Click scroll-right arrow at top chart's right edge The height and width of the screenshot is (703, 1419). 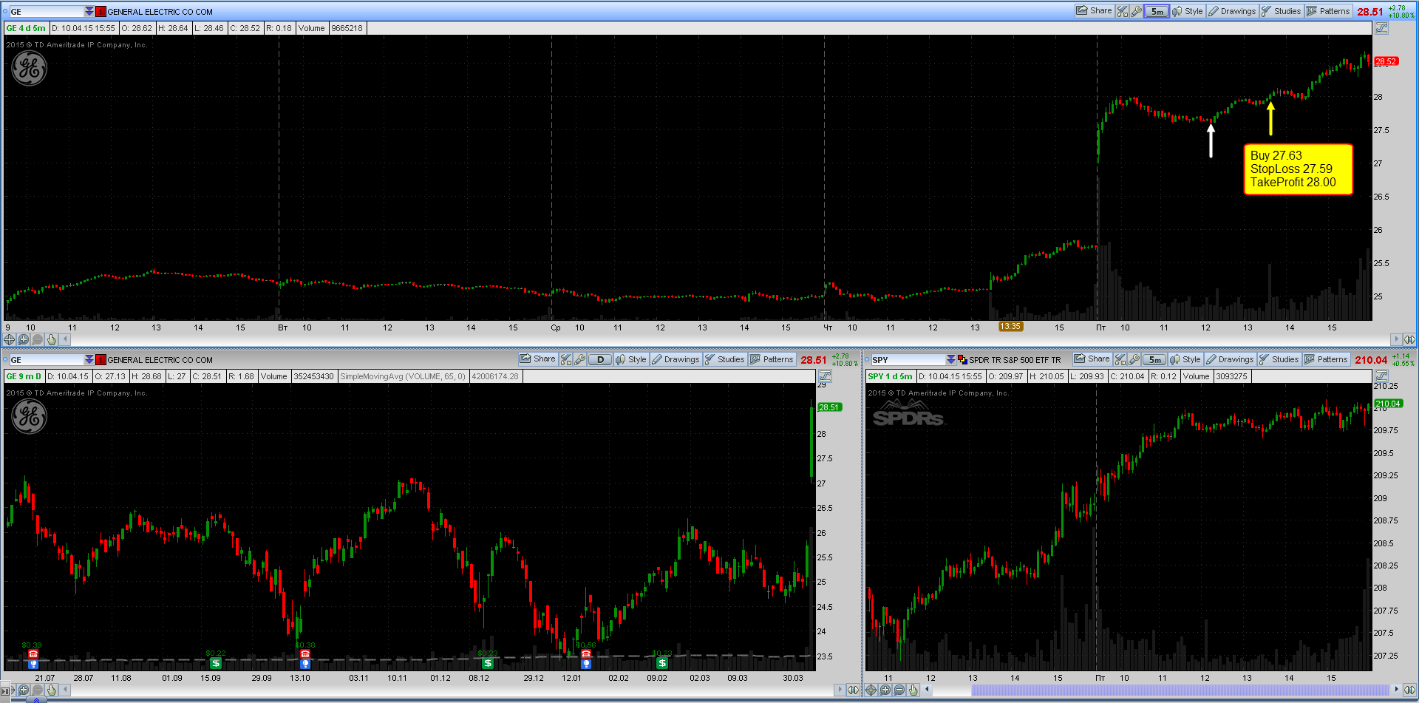point(1396,340)
